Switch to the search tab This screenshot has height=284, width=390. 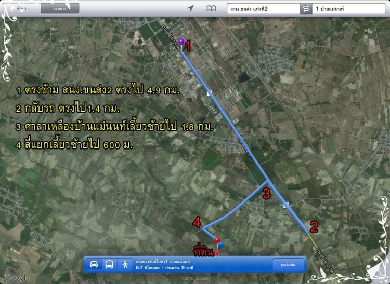click(22, 9)
